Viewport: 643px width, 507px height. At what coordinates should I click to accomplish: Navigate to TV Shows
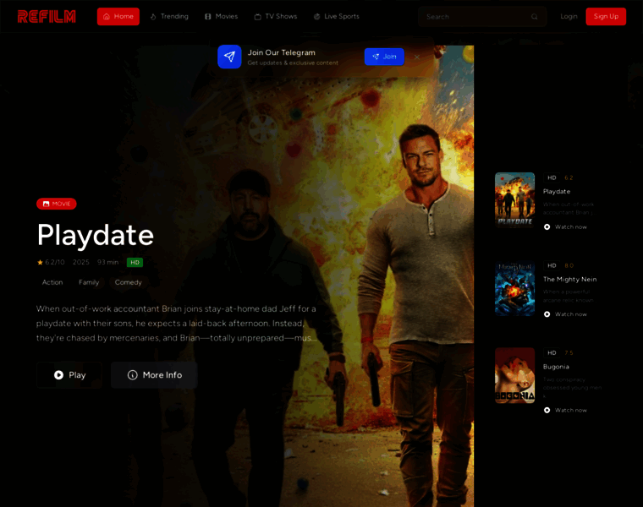[x=276, y=16]
